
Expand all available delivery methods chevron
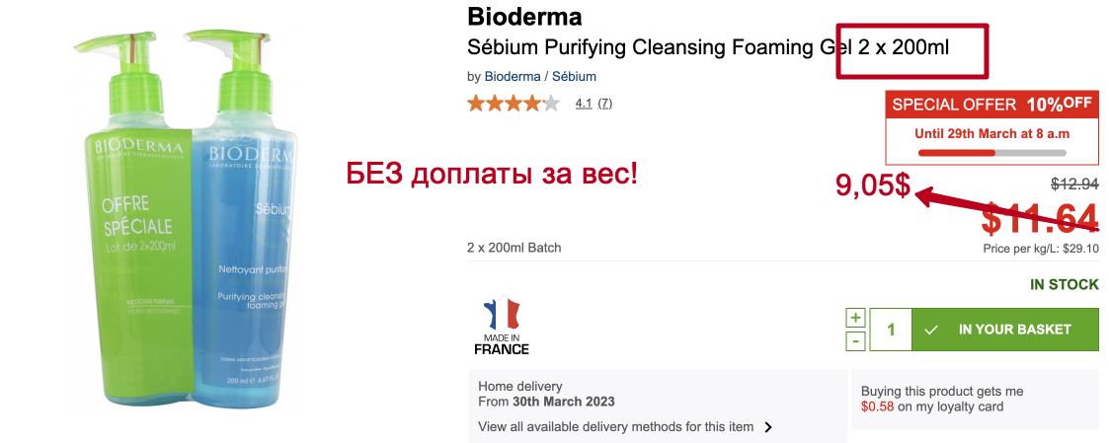(x=768, y=427)
